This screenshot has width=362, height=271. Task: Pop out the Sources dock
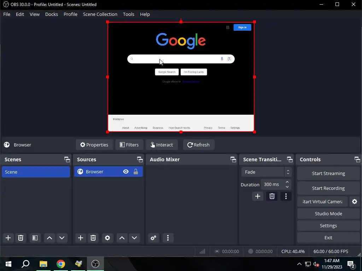[x=140, y=159]
